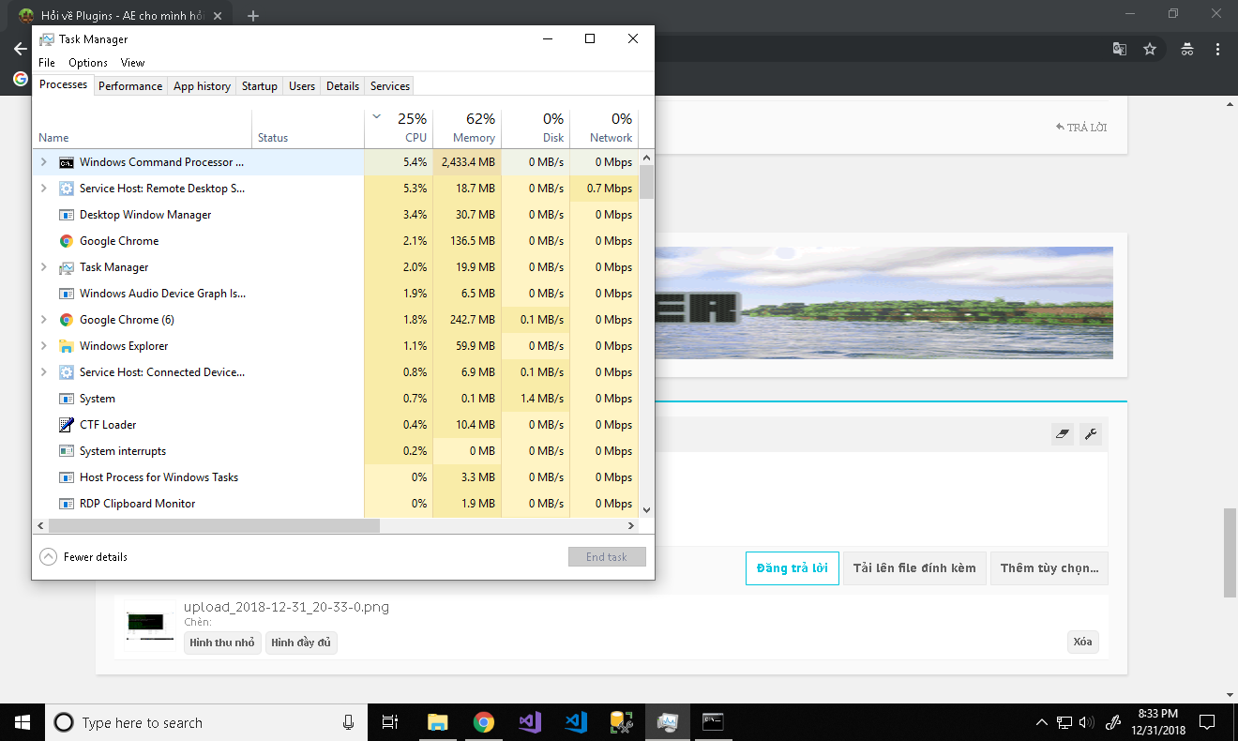The image size is (1238, 741).
Task: Click the Đăng trả lời button
Action: [x=793, y=568]
